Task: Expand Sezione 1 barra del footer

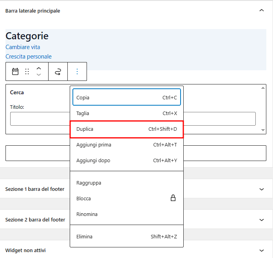Action: (x=262, y=189)
